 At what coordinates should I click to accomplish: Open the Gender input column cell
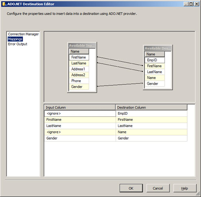coord(80,138)
